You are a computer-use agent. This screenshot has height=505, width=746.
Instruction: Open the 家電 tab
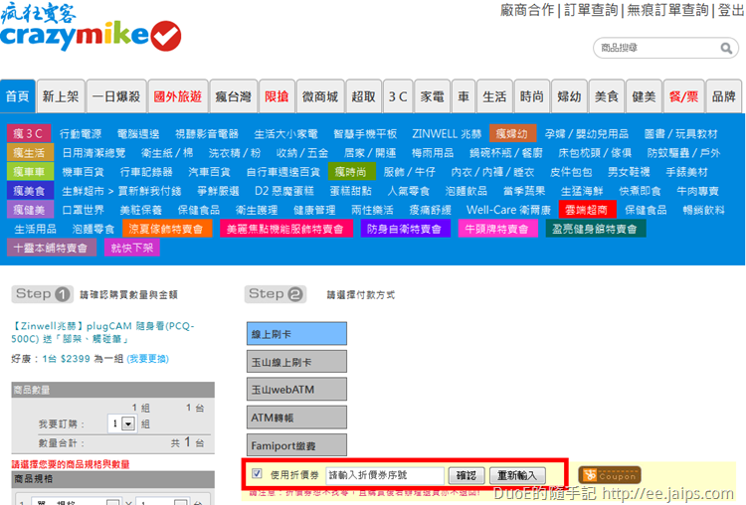tap(432, 96)
